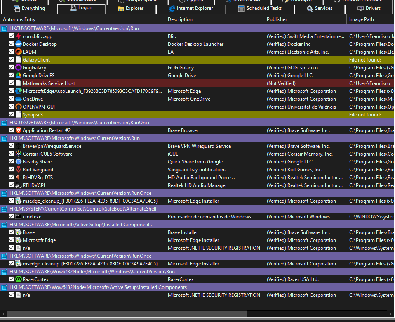Click 'Brave VPN Wireguard Service' description
This screenshot has width=395, height=322.
coord(199,146)
